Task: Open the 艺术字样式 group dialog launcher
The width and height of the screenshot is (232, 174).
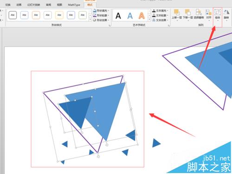Action: tap(169, 26)
